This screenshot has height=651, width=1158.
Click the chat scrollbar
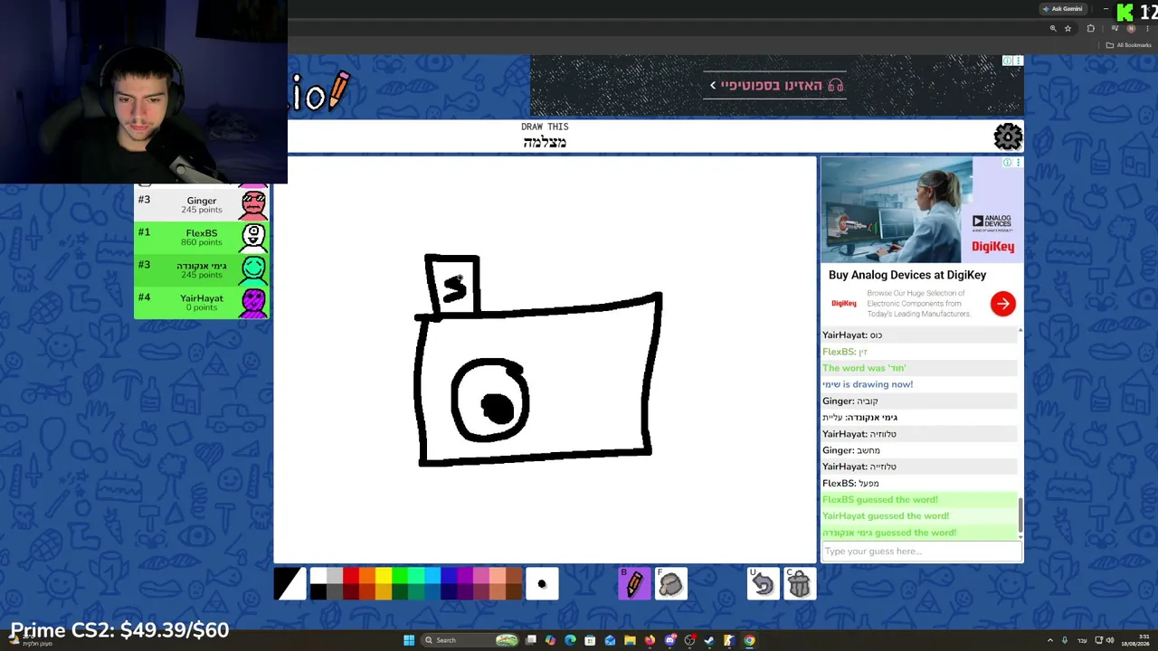1020,515
